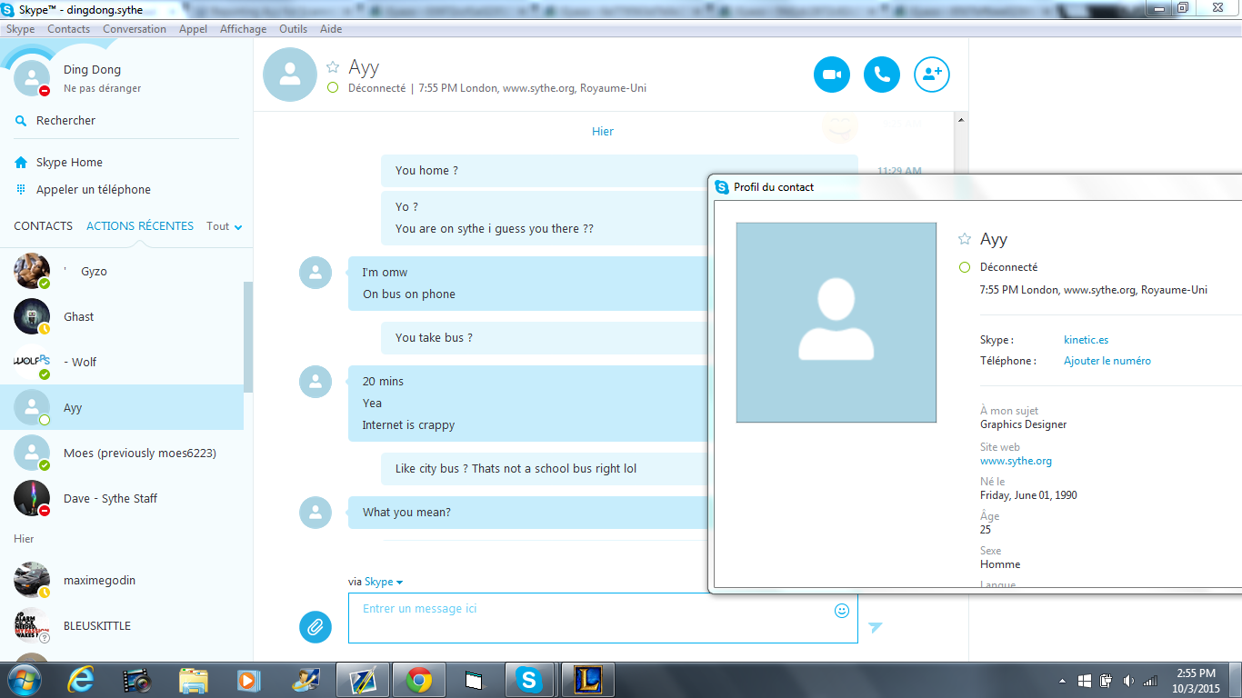Click Ding Dong's profile avatar

[32, 78]
